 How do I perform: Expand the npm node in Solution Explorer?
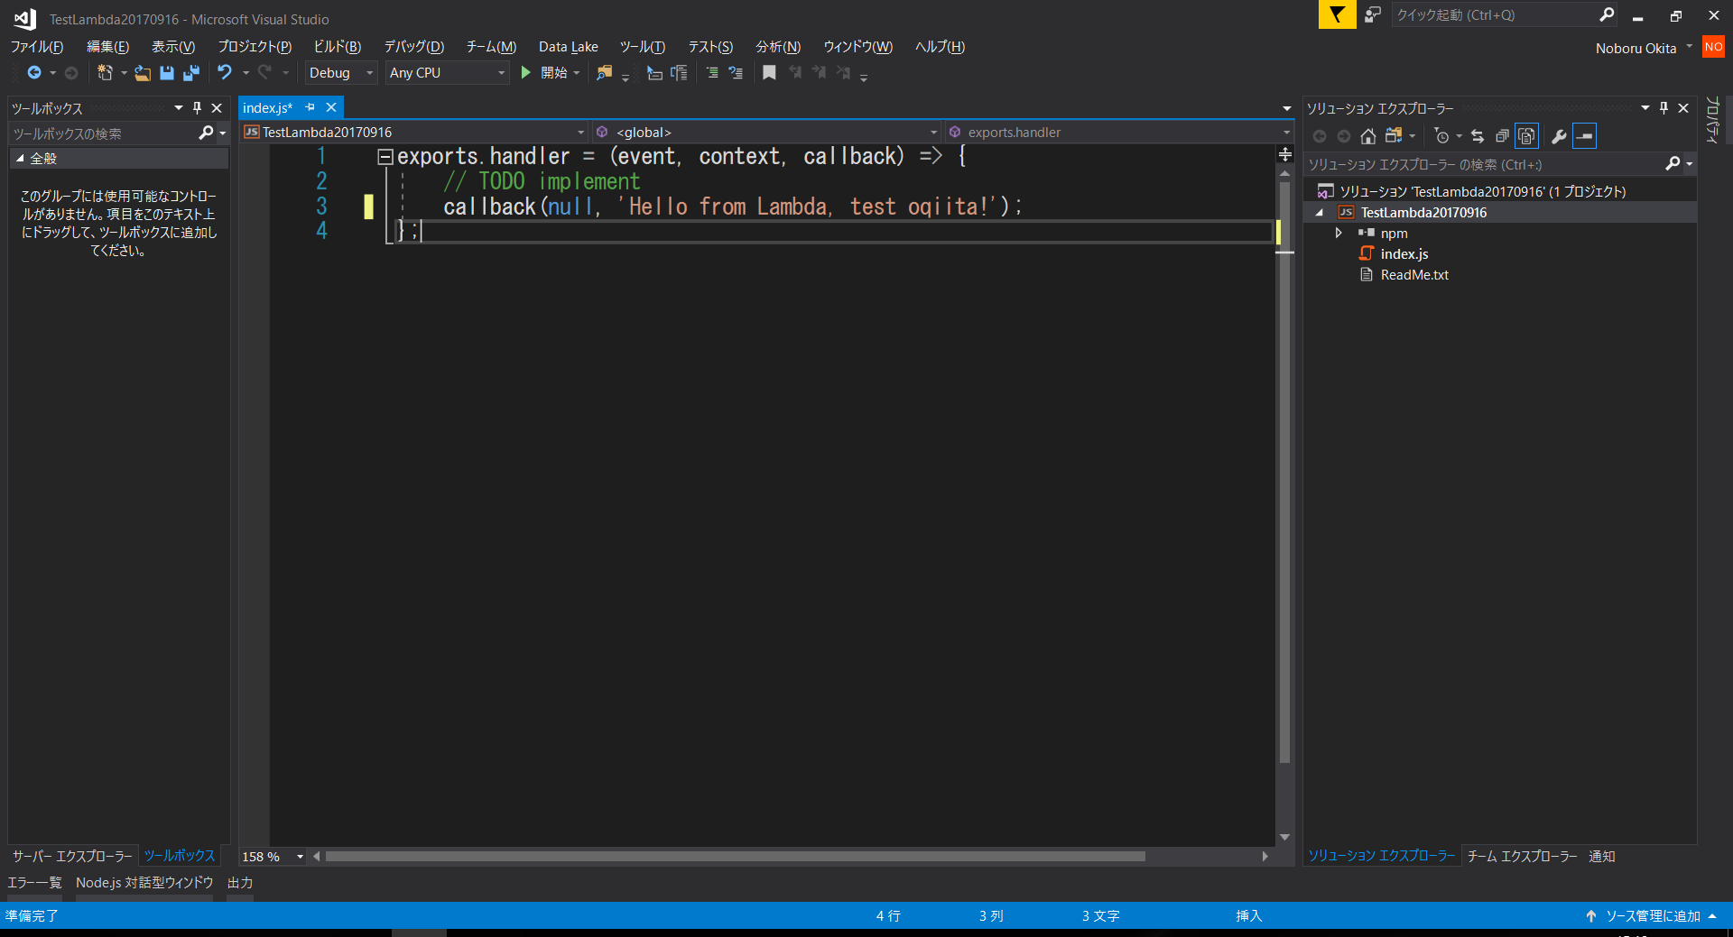tap(1339, 233)
